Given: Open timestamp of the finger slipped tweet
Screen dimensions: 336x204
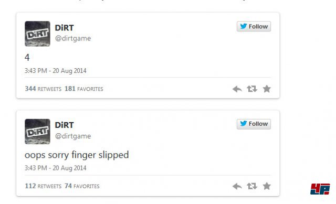Looking at the screenshot, I should pyautogui.click(x=56, y=168).
